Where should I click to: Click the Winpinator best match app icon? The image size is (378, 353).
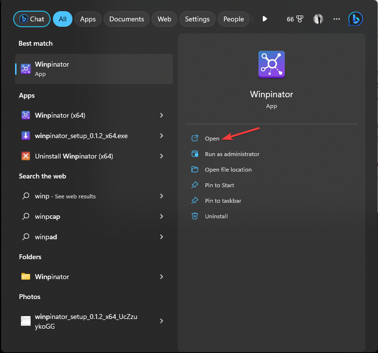(x=26, y=69)
